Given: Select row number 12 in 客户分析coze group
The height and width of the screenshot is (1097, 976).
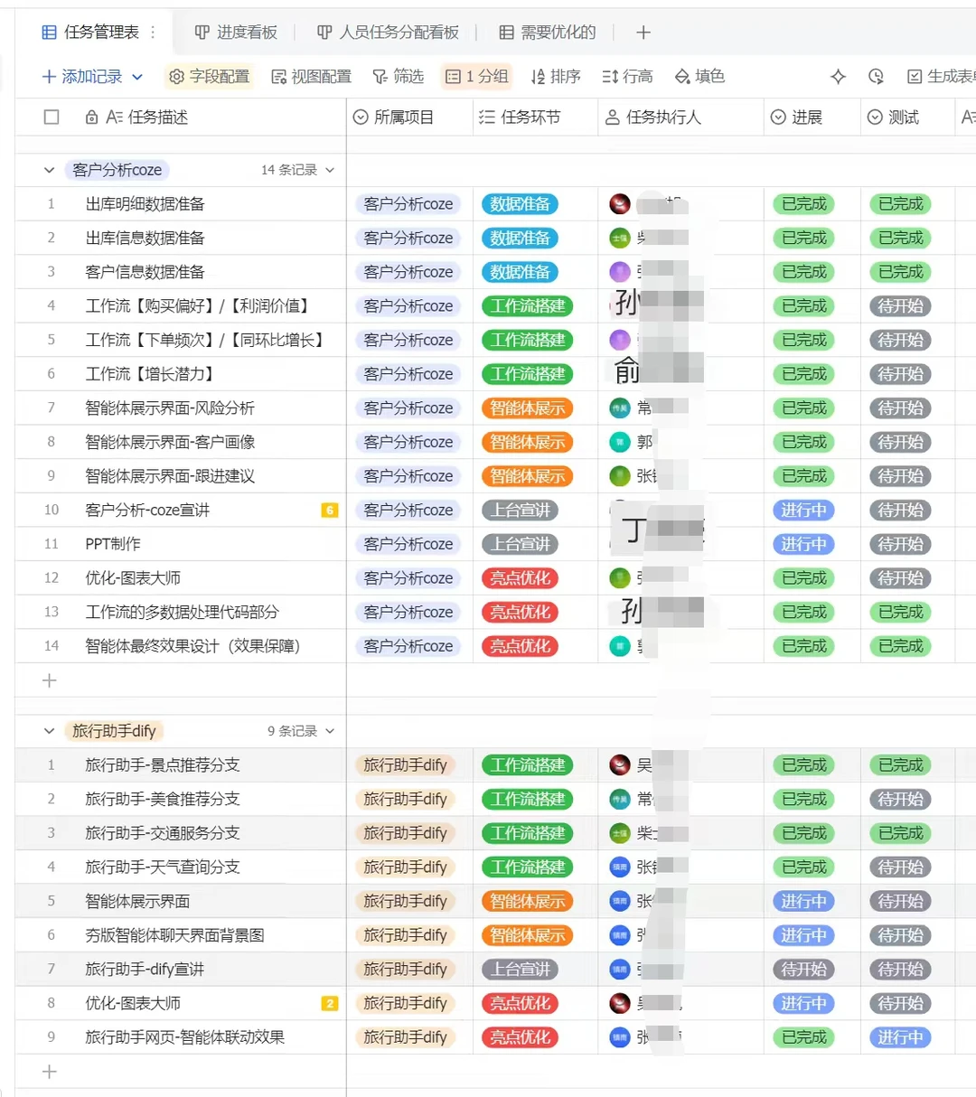Looking at the screenshot, I should (x=52, y=578).
